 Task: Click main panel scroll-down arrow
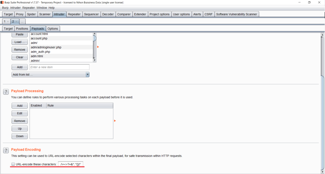click(x=322, y=172)
